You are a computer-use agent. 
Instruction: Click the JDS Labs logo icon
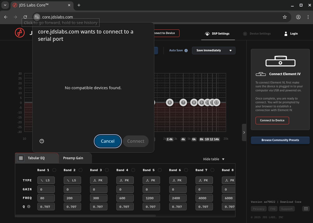tap(20, 33)
